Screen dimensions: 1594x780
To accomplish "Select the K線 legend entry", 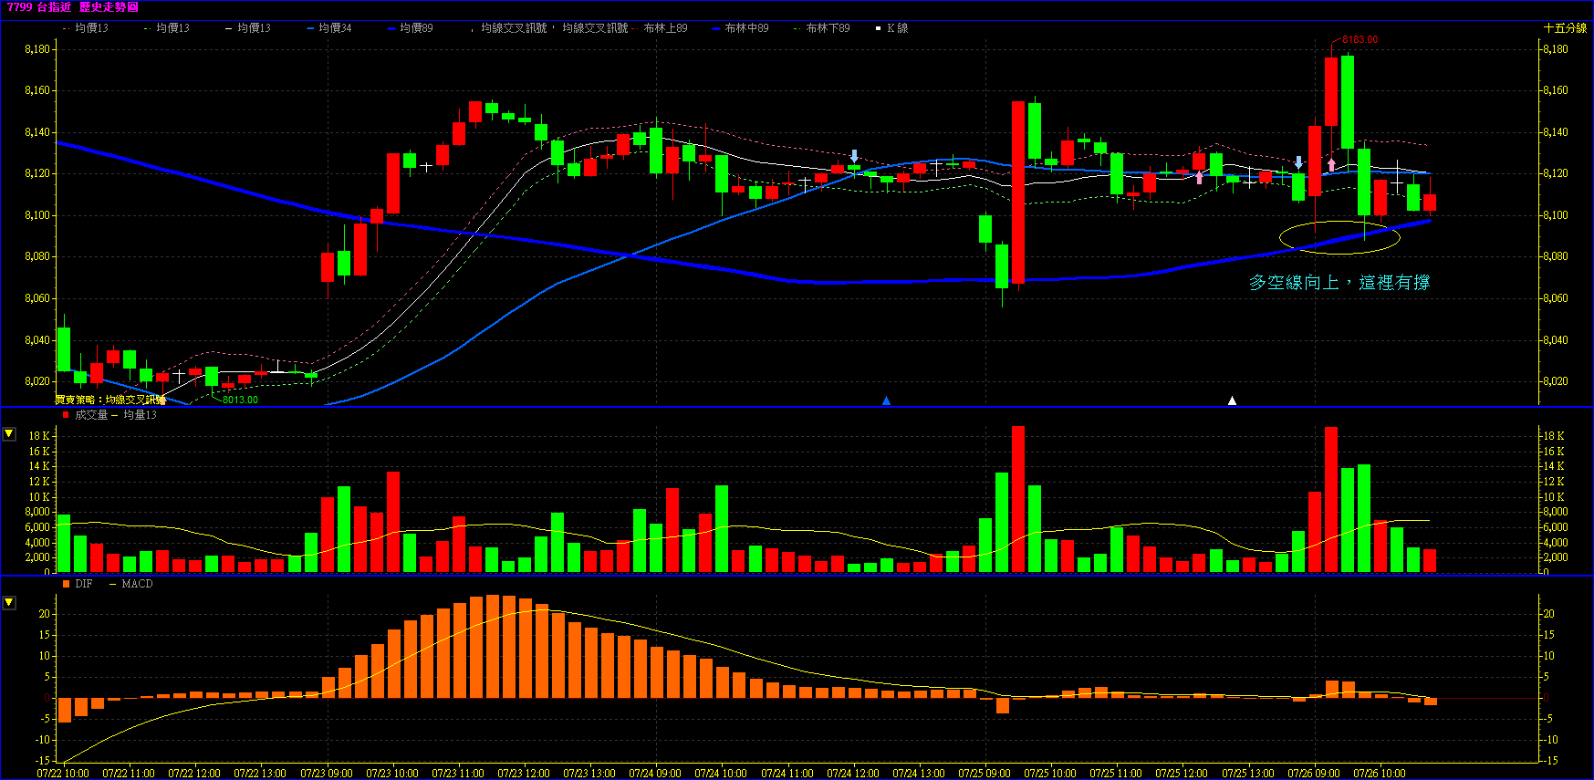I will (892, 28).
